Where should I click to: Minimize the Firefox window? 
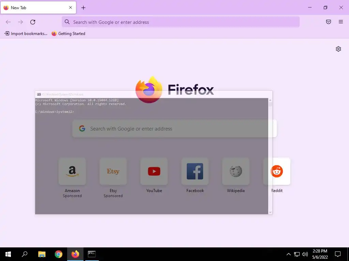coord(309,7)
